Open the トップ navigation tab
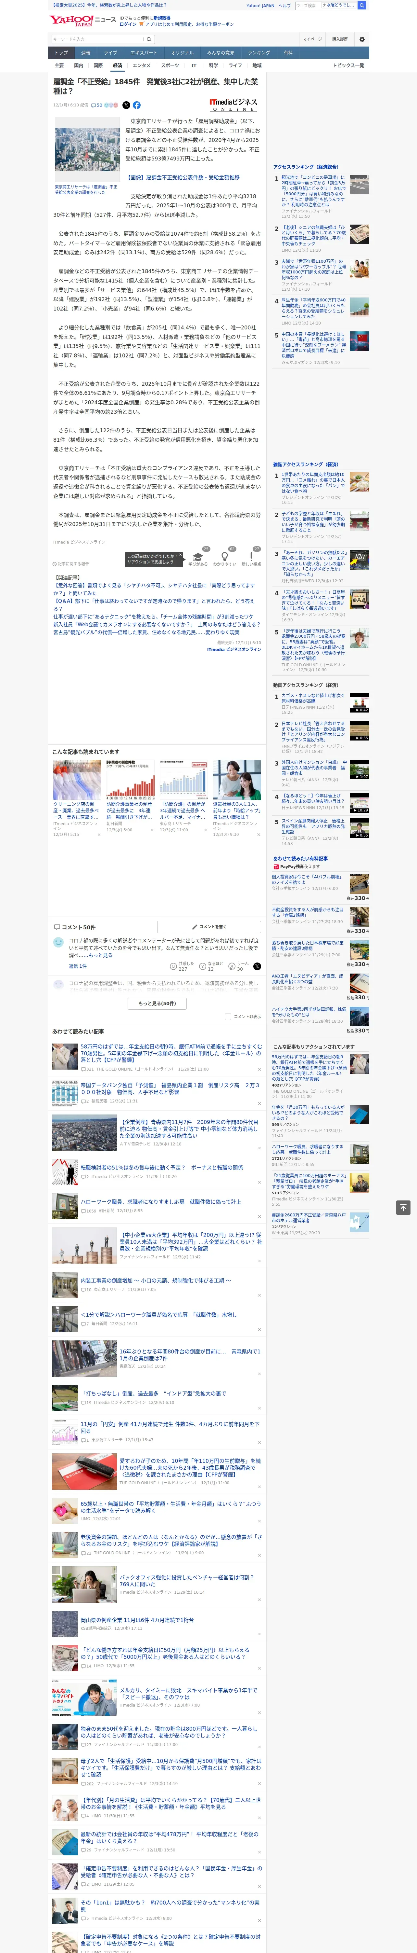The width and height of the screenshot is (417, 1953). tap(61, 53)
